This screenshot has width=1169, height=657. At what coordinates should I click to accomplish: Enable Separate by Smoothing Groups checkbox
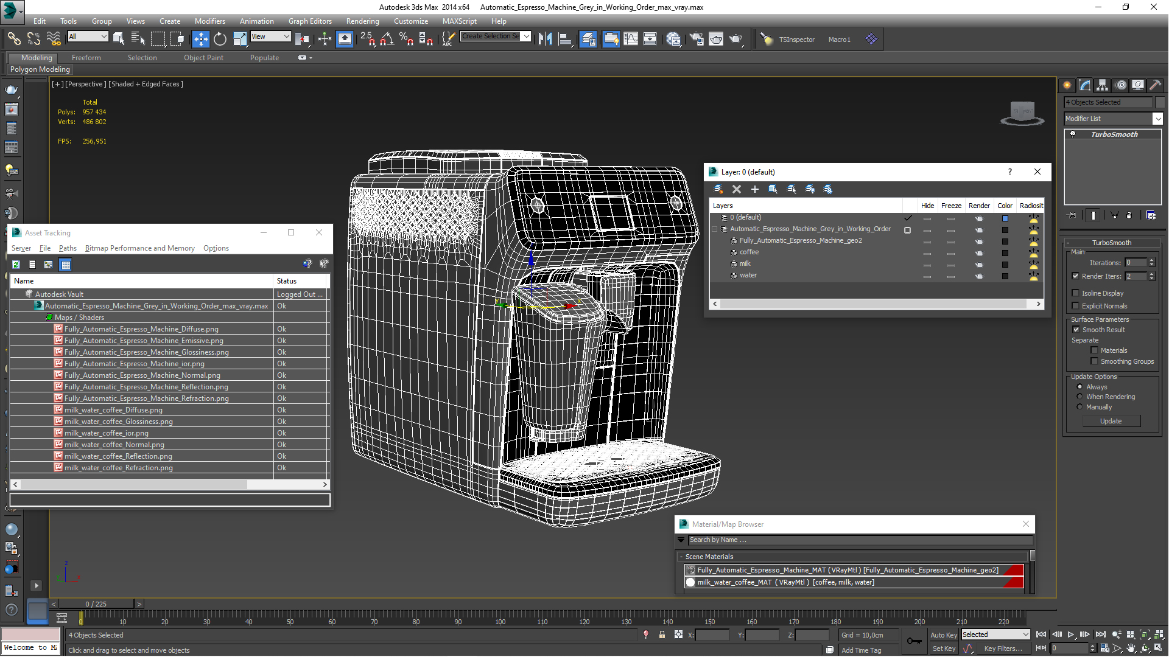(1094, 361)
